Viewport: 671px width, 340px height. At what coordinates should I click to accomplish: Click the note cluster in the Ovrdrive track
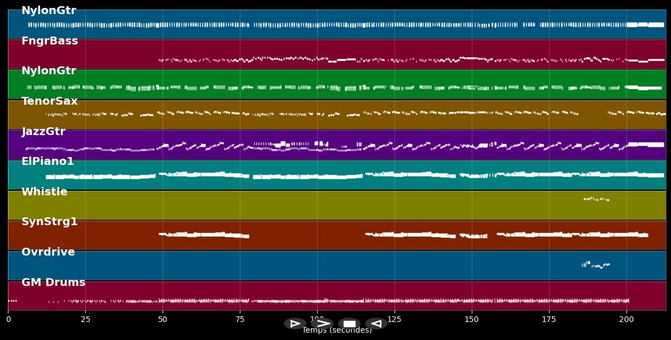pyautogui.click(x=595, y=265)
